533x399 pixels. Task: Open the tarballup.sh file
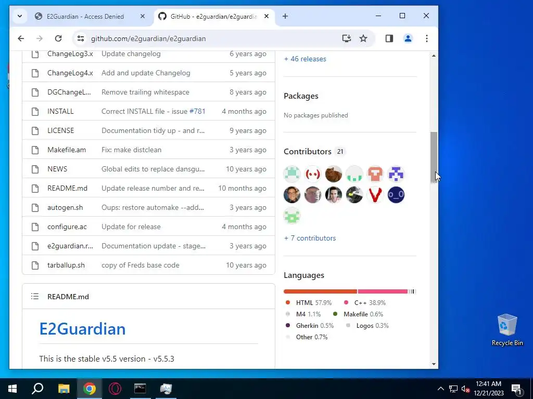66,265
